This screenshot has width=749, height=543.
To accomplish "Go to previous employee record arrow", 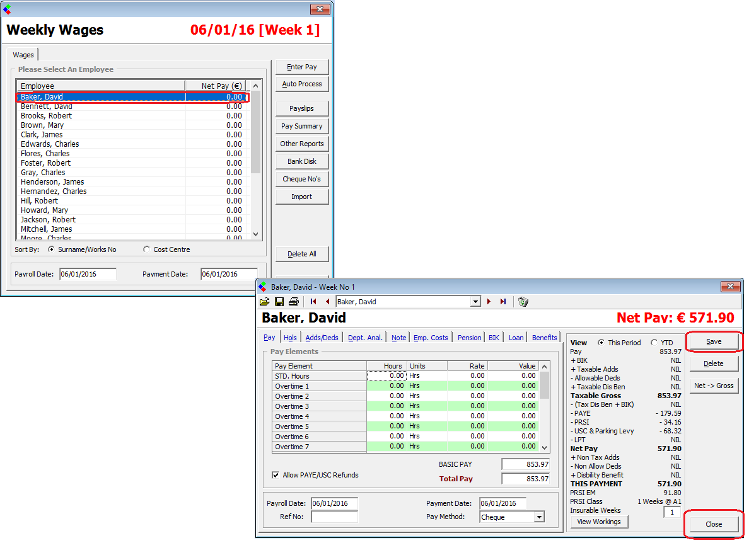I will (327, 302).
